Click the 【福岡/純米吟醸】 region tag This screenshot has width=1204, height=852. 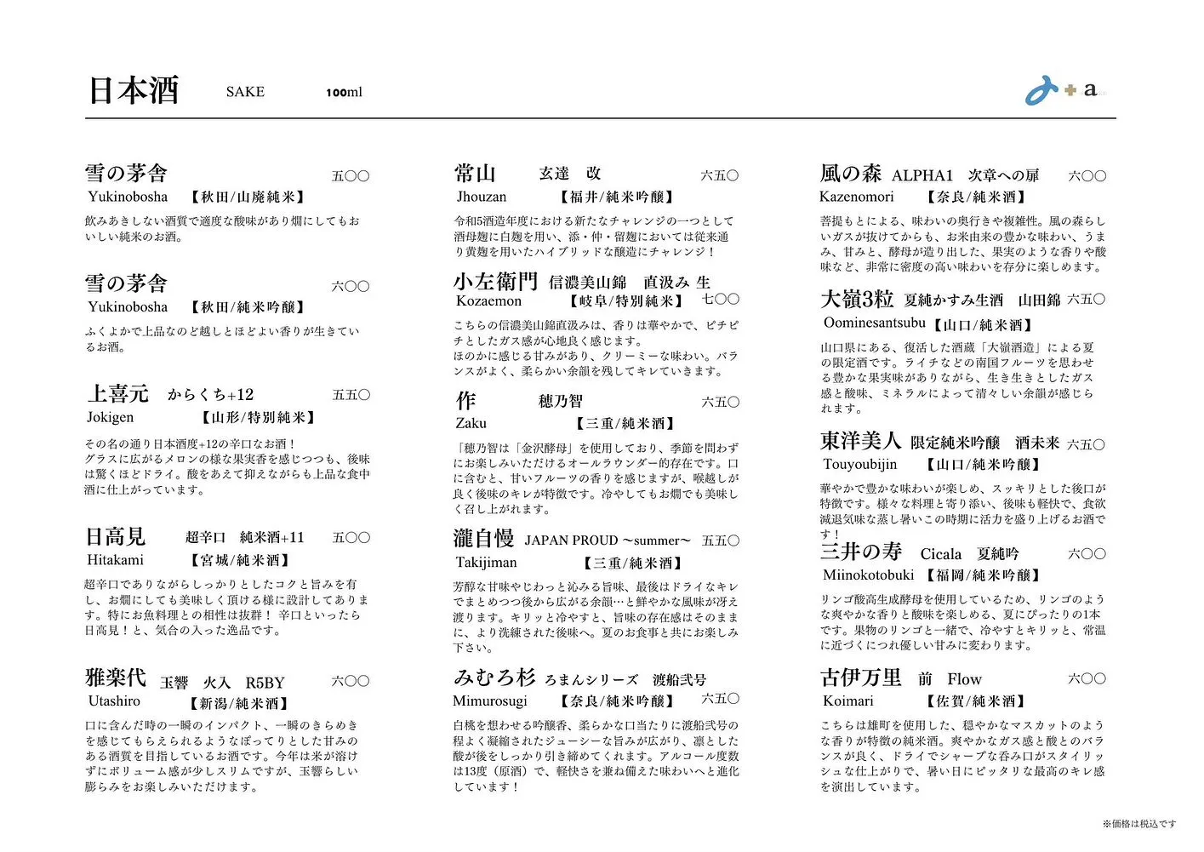coord(983,575)
